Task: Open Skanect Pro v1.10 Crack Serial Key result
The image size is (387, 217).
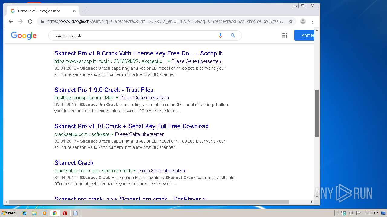Action: point(132,126)
